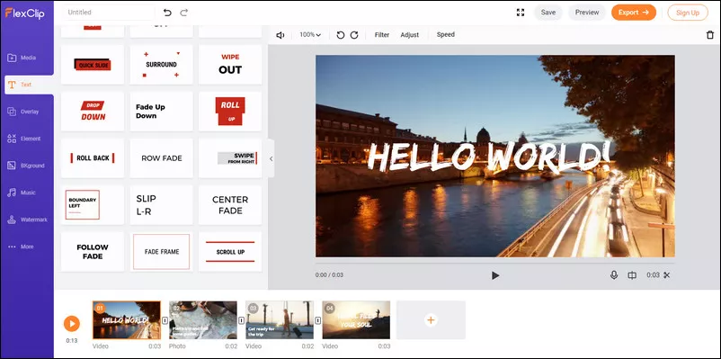The height and width of the screenshot is (359, 721).
Task: Click the FlexClip logo
Action: click(25, 13)
